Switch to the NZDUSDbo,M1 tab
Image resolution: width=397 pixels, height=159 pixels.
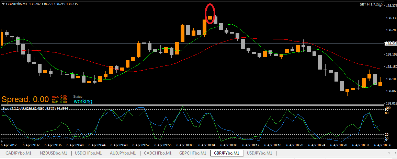(54, 153)
